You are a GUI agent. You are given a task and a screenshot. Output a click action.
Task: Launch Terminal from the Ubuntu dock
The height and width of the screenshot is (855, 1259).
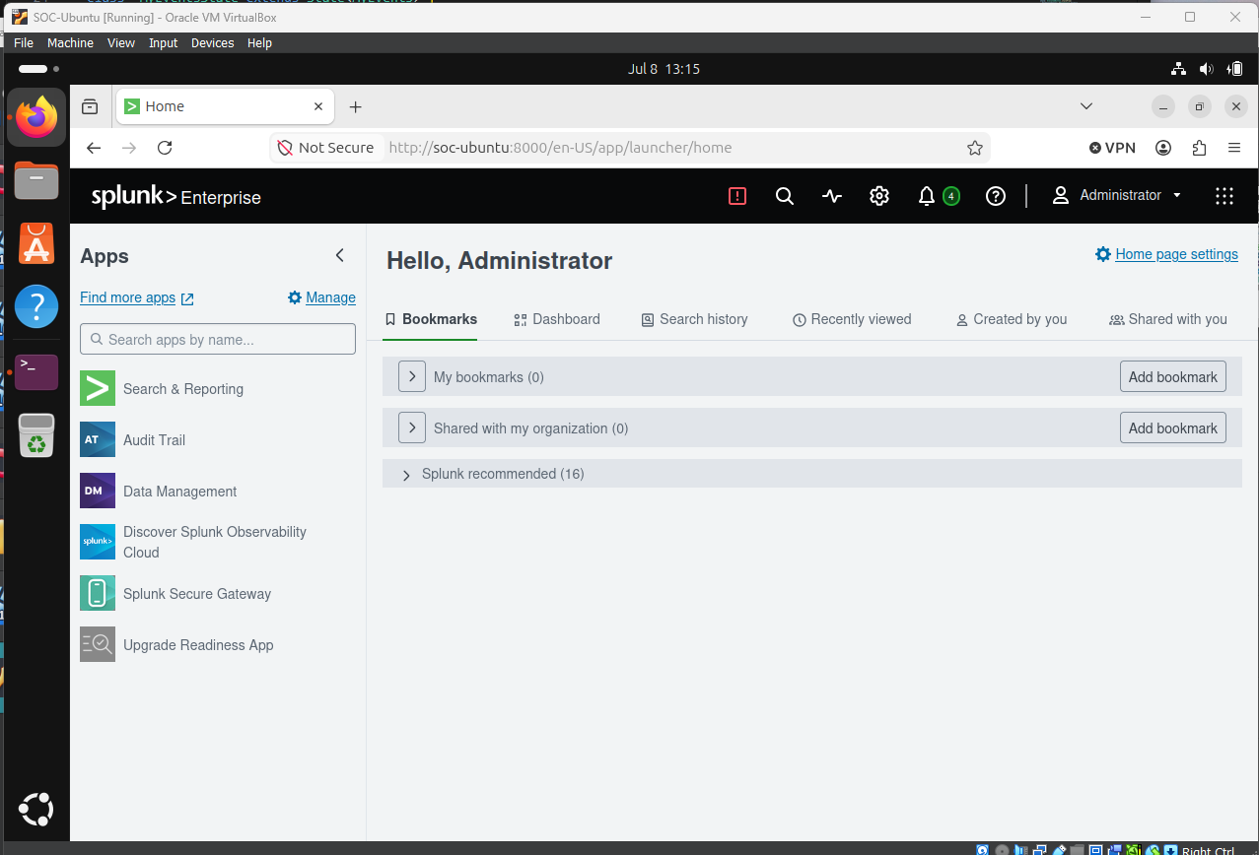point(36,372)
